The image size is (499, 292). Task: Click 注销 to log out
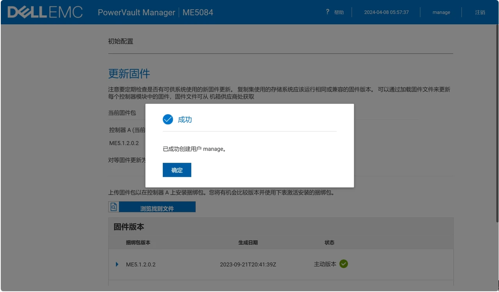[x=480, y=13]
